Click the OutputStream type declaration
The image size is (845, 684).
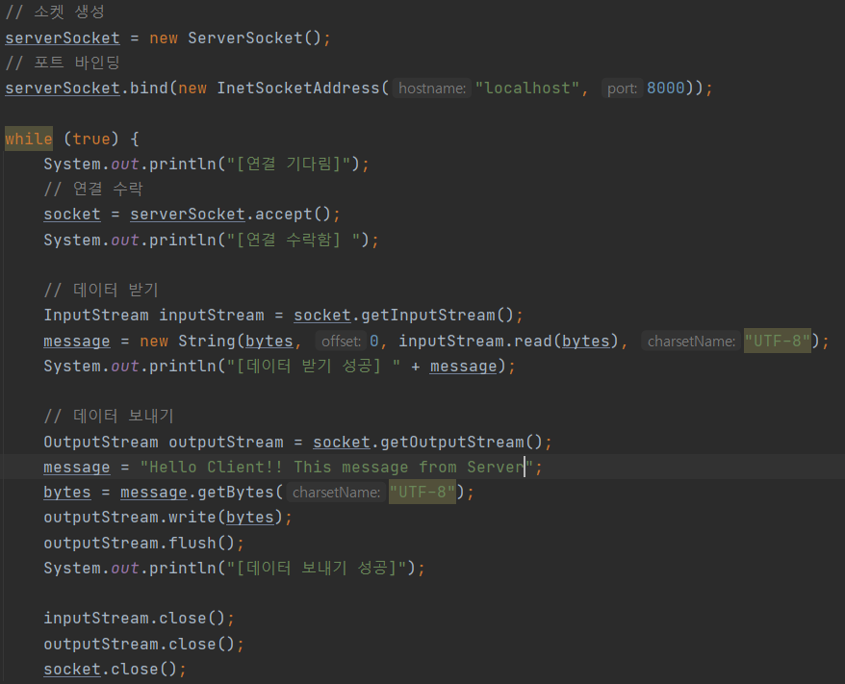[x=101, y=443]
